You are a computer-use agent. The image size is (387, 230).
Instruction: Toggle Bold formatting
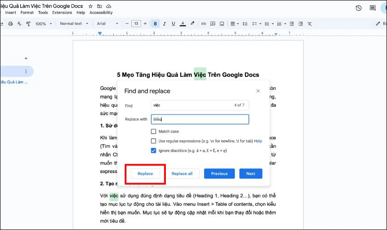click(155, 23)
